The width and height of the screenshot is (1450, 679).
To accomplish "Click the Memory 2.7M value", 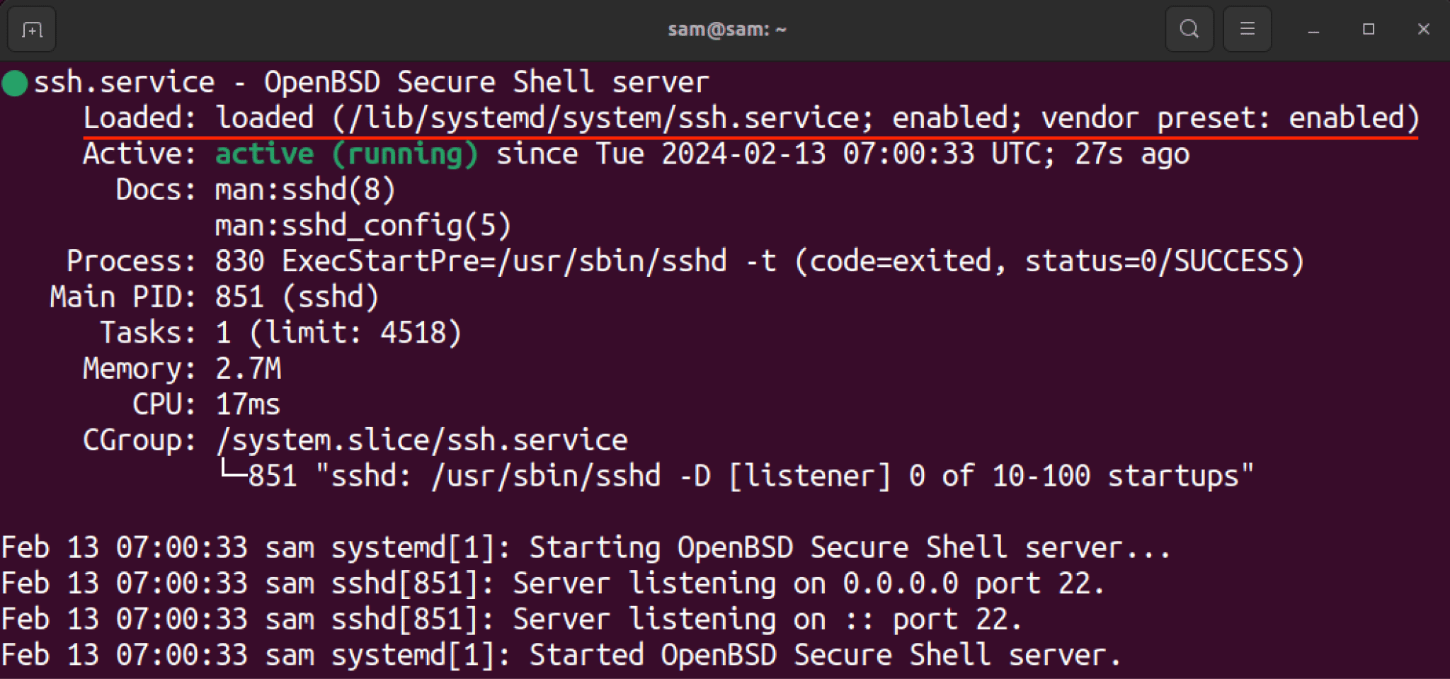I will (249, 369).
